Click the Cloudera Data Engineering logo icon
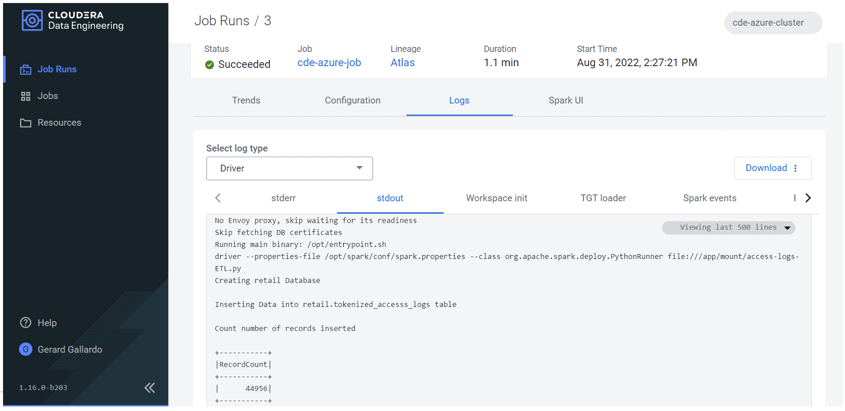Viewport: 845px width, 411px height. click(x=32, y=21)
